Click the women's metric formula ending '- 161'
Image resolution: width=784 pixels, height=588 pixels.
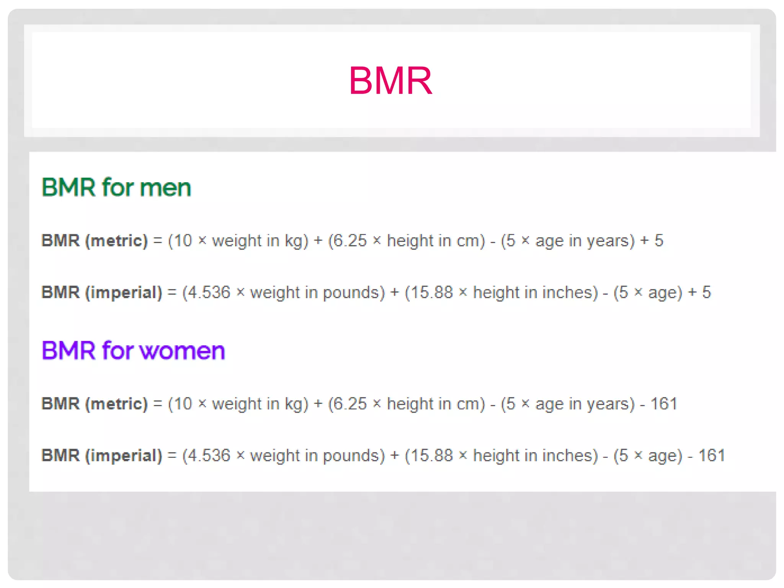click(359, 404)
